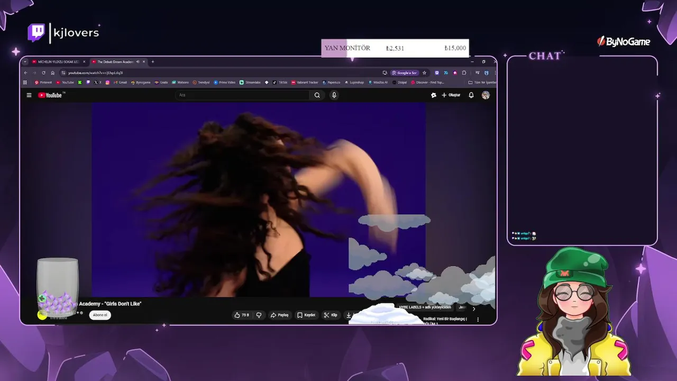Screen dimensions: 677x381
Task: Click the Google'a Sor button
Action: coord(405,73)
